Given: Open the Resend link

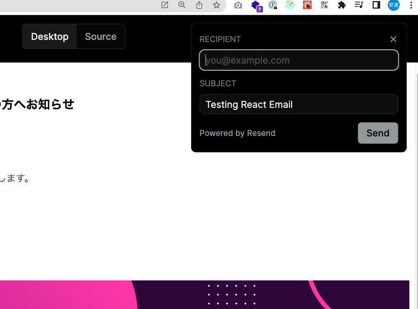Looking at the screenshot, I should (261, 133).
